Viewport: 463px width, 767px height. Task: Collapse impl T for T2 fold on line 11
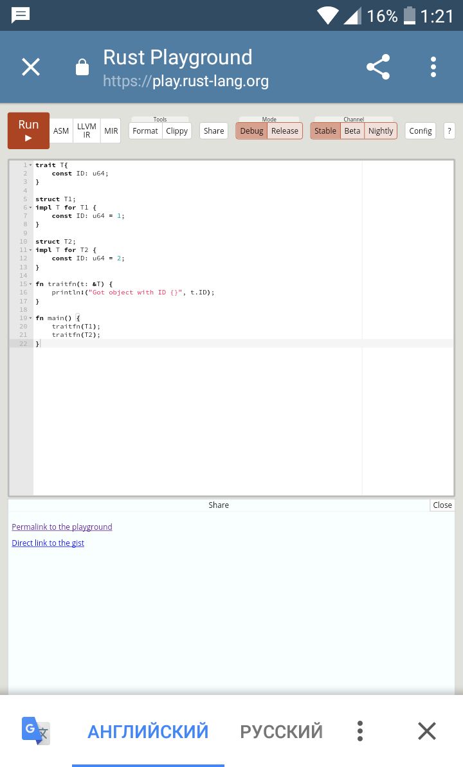tap(30, 250)
